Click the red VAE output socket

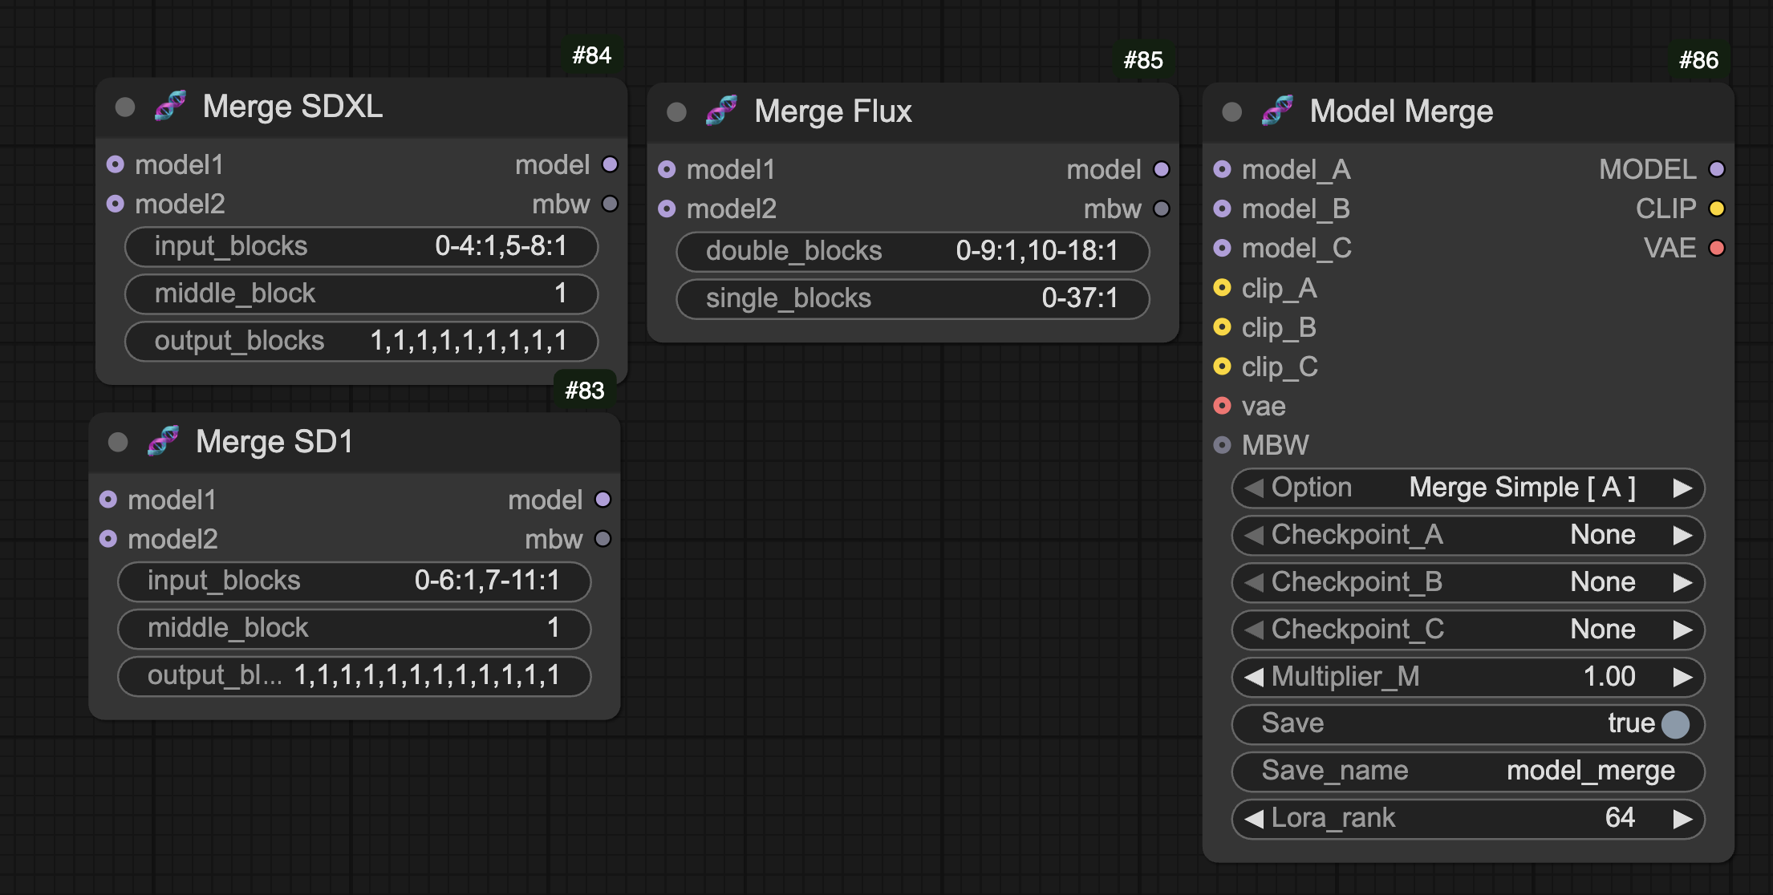click(x=1717, y=248)
